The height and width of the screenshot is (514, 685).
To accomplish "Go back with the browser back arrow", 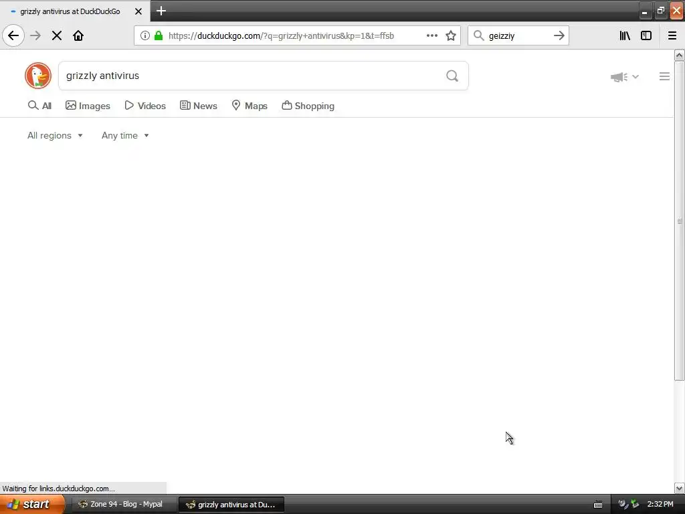I will [13, 35].
